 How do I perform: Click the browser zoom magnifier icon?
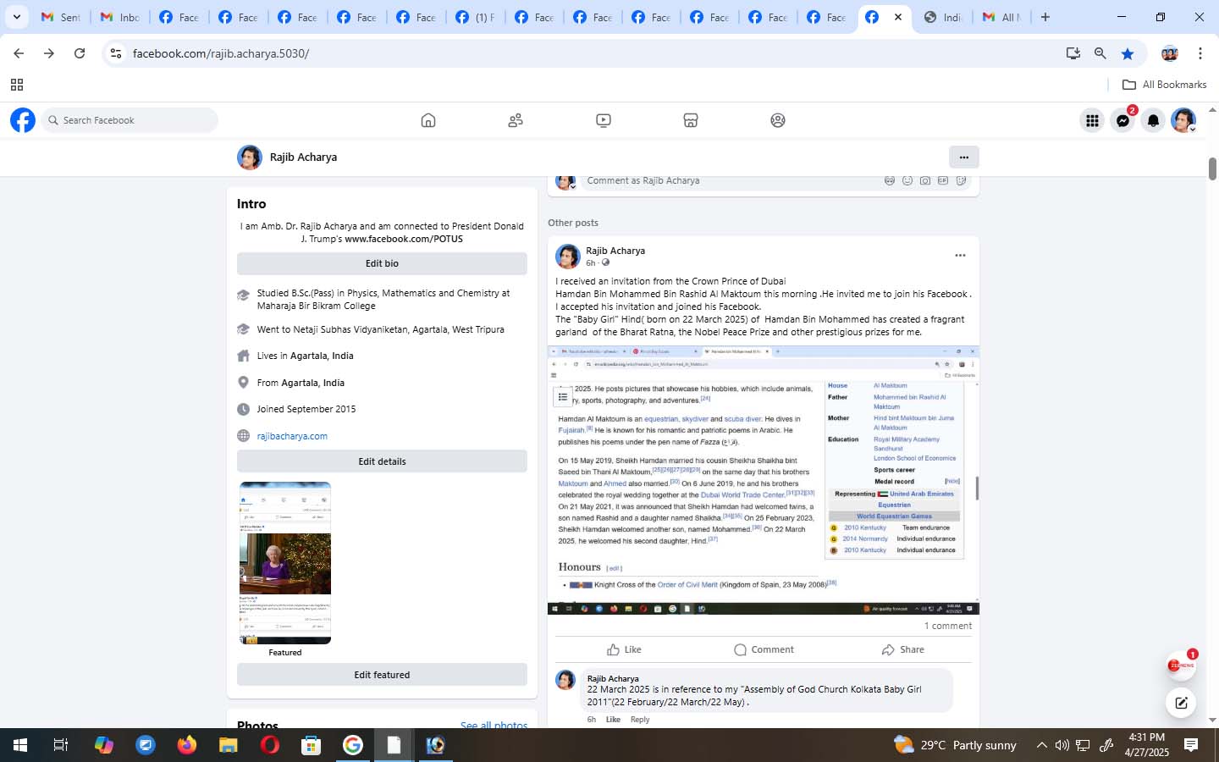(x=1100, y=53)
